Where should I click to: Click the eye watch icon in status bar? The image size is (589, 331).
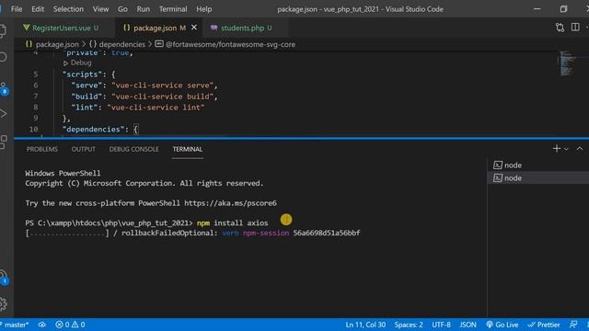(42, 325)
